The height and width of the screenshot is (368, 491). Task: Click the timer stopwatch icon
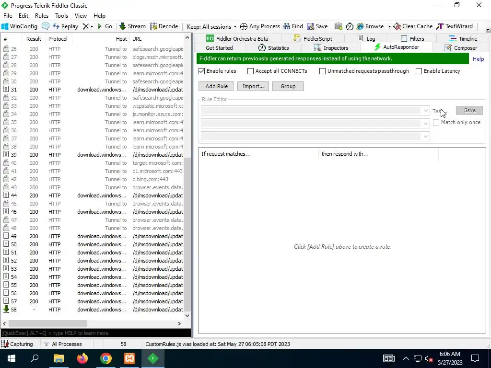tap(350, 26)
